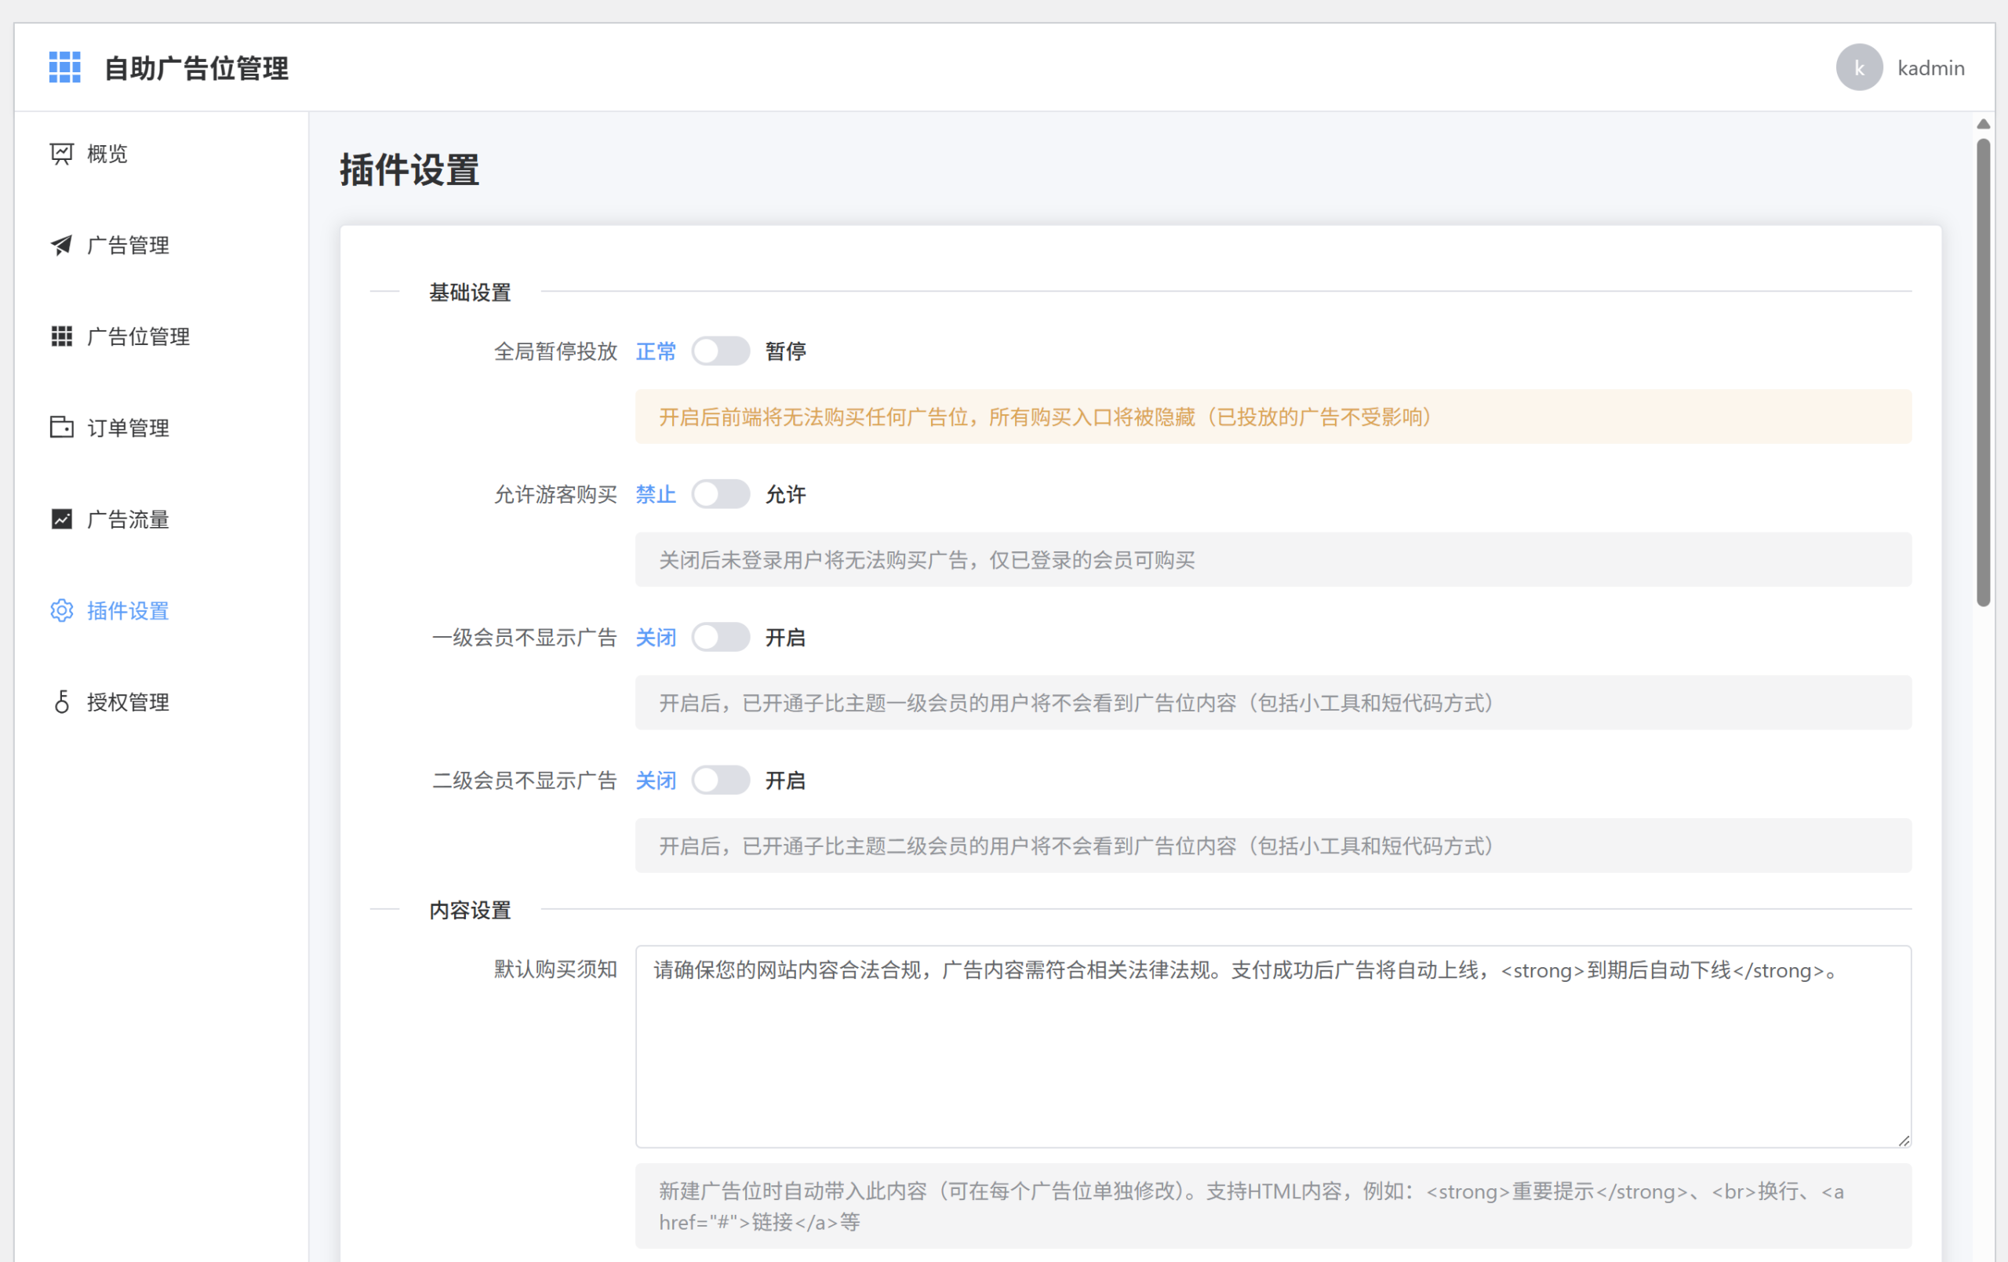
Task: Click the 允许 label beside the switch
Action: coord(785,495)
